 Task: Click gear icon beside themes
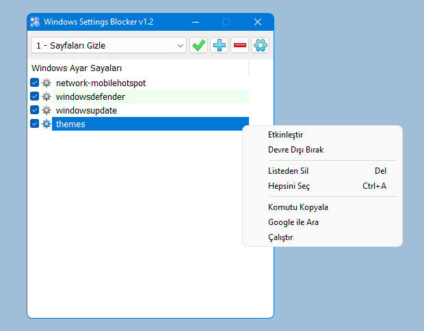click(x=47, y=124)
